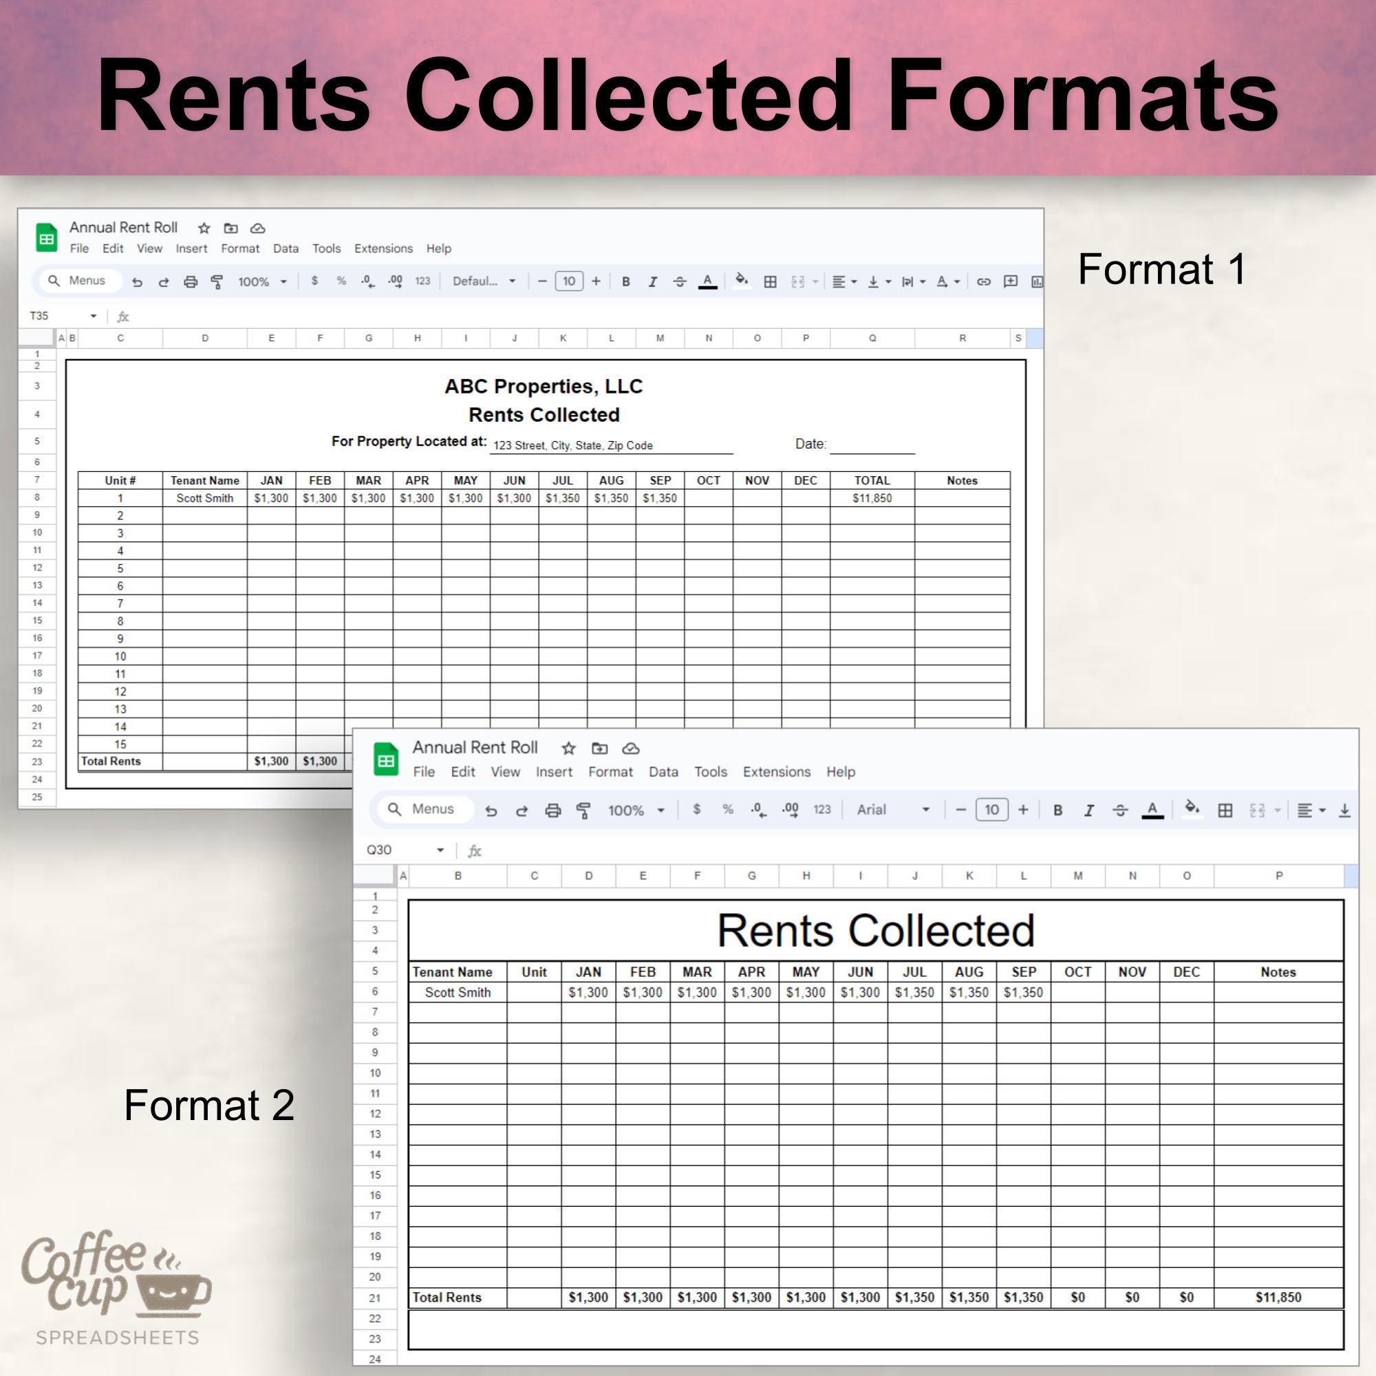The image size is (1376, 1376).
Task: Open Data menu in Format 2 window
Action: coord(663,771)
